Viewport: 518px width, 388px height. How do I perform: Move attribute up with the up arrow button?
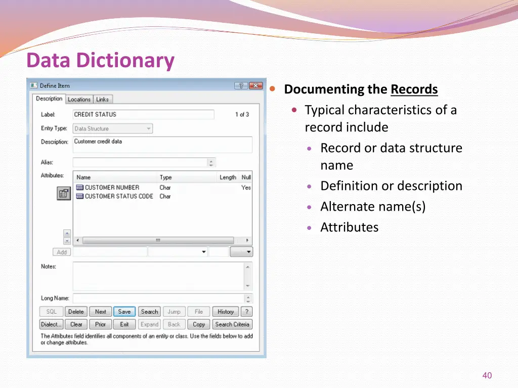pos(67,233)
